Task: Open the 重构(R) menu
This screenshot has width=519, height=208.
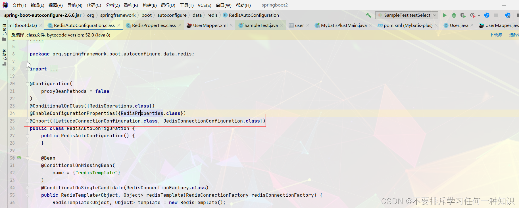Action: click(x=131, y=5)
